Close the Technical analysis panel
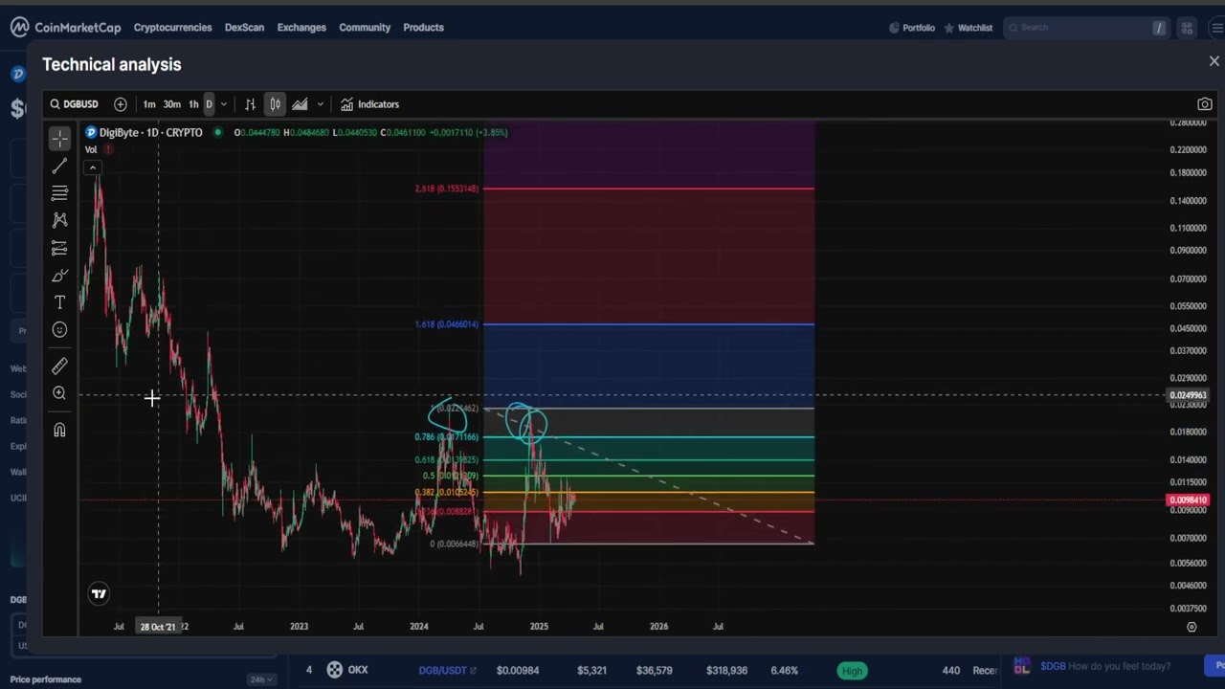The width and height of the screenshot is (1225, 689). click(1214, 61)
